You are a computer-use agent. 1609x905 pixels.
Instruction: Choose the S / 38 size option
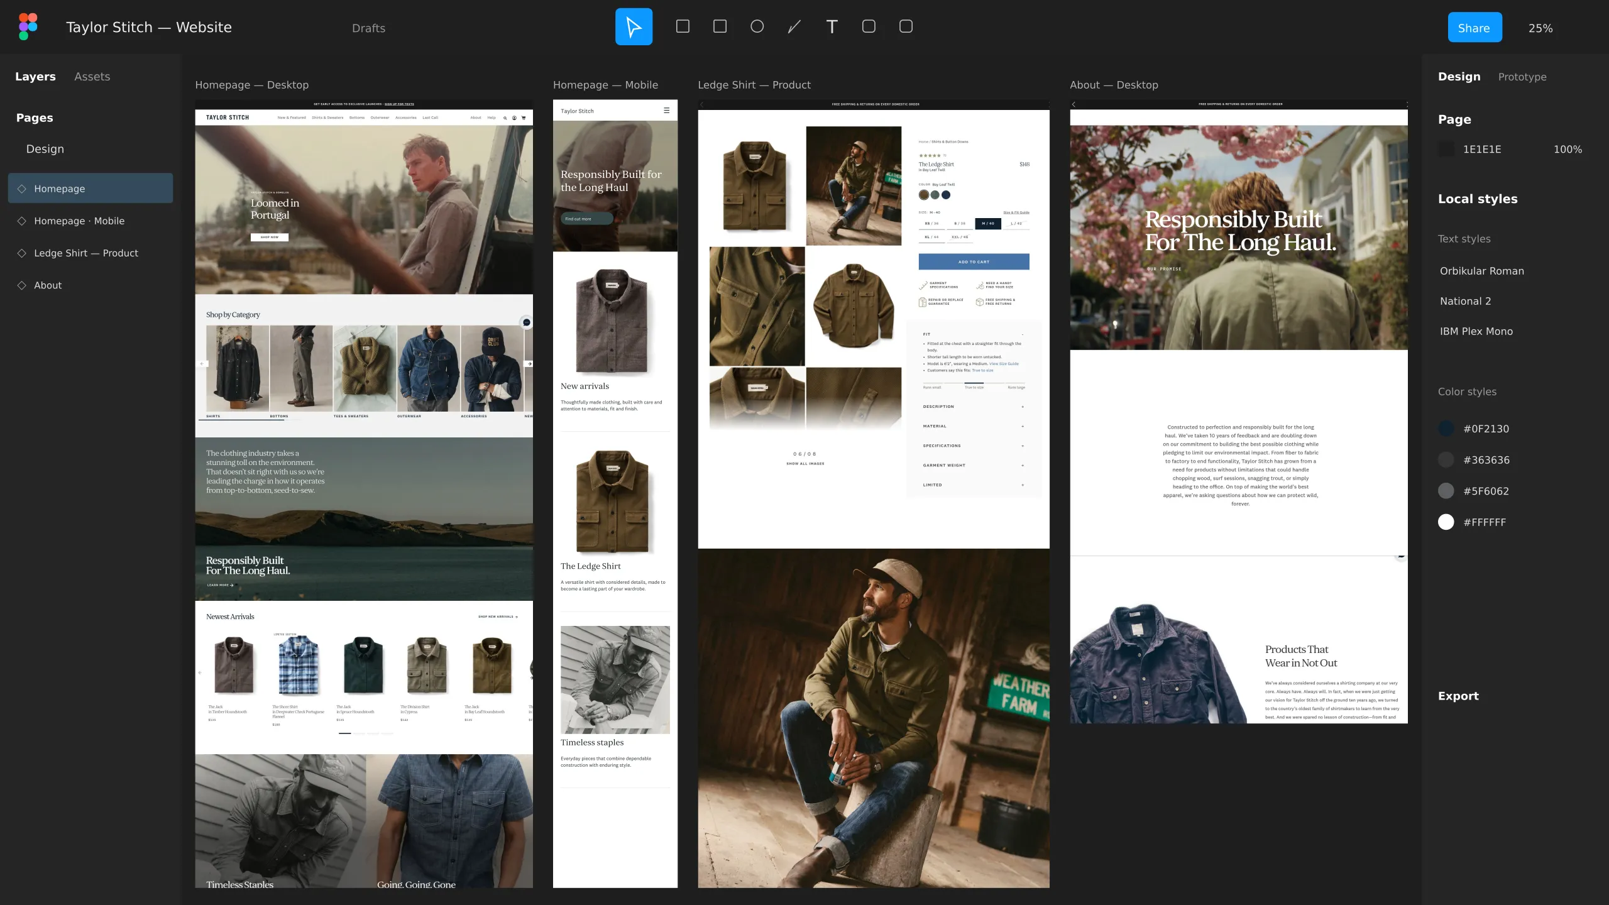point(960,224)
